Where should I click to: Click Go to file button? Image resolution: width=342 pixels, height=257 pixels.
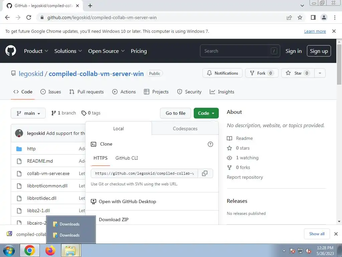click(x=175, y=113)
